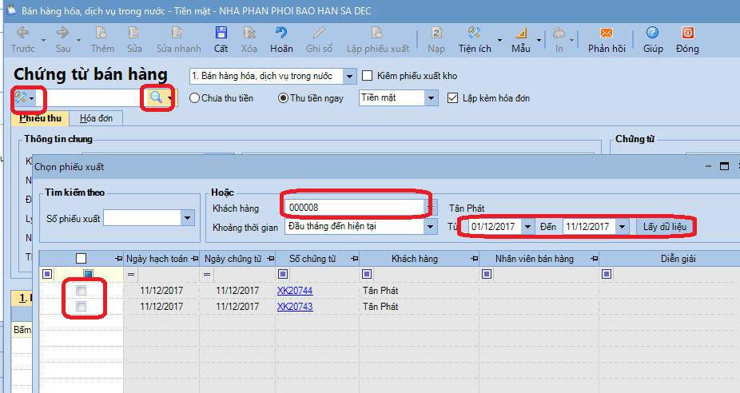Check the select-all checkbox in grid header

(82, 259)
